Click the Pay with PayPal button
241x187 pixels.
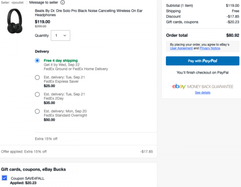click(x=202, y=61)
